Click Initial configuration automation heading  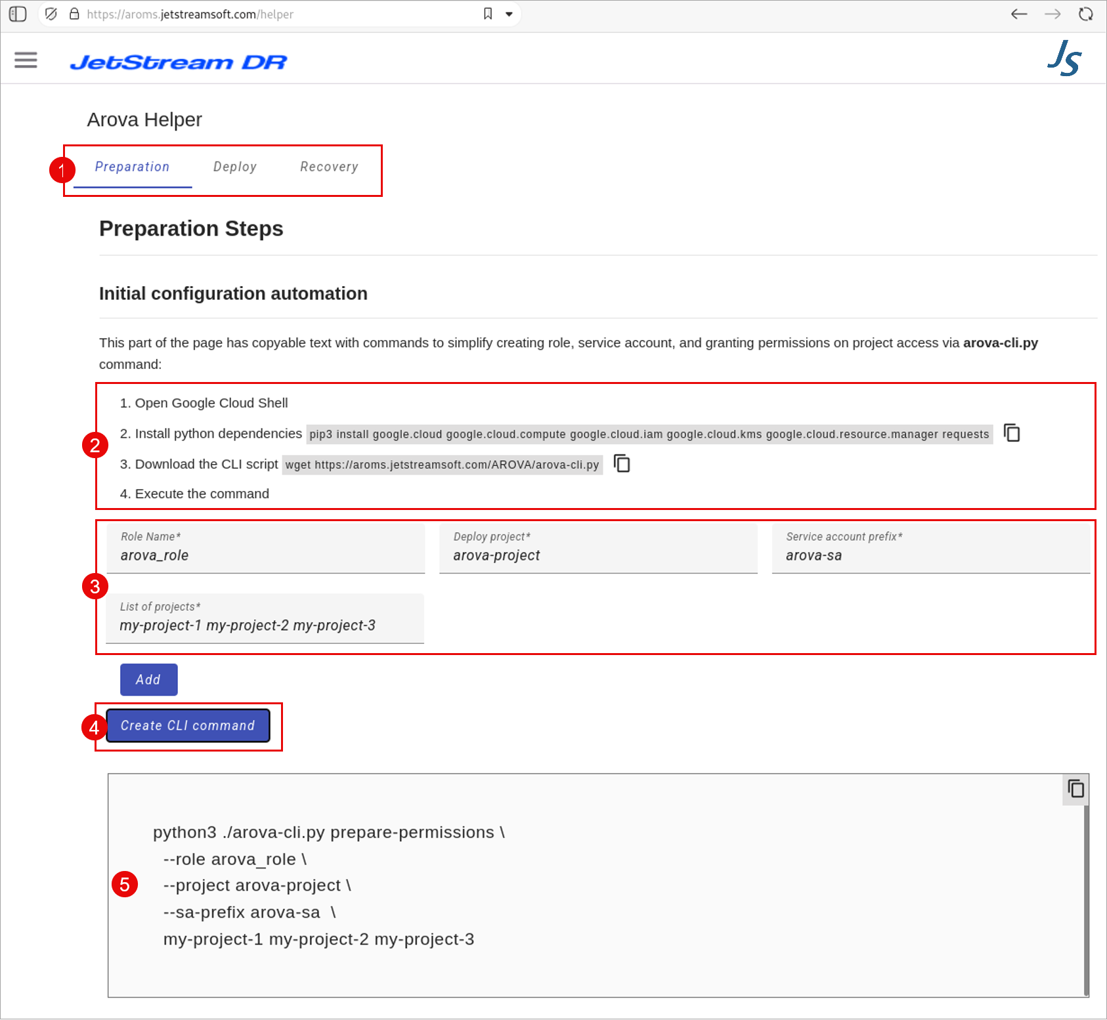233,293
